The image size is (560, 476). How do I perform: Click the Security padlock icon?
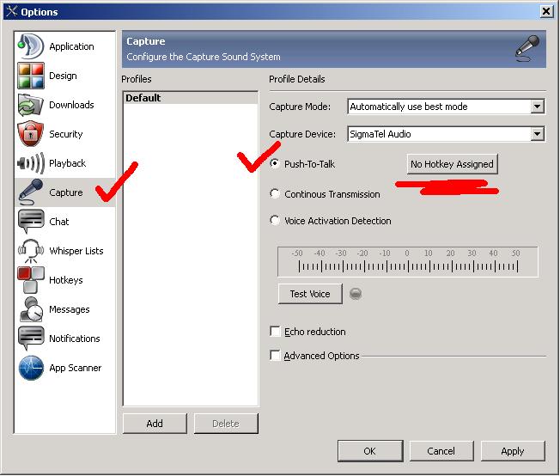click(31, 134)
